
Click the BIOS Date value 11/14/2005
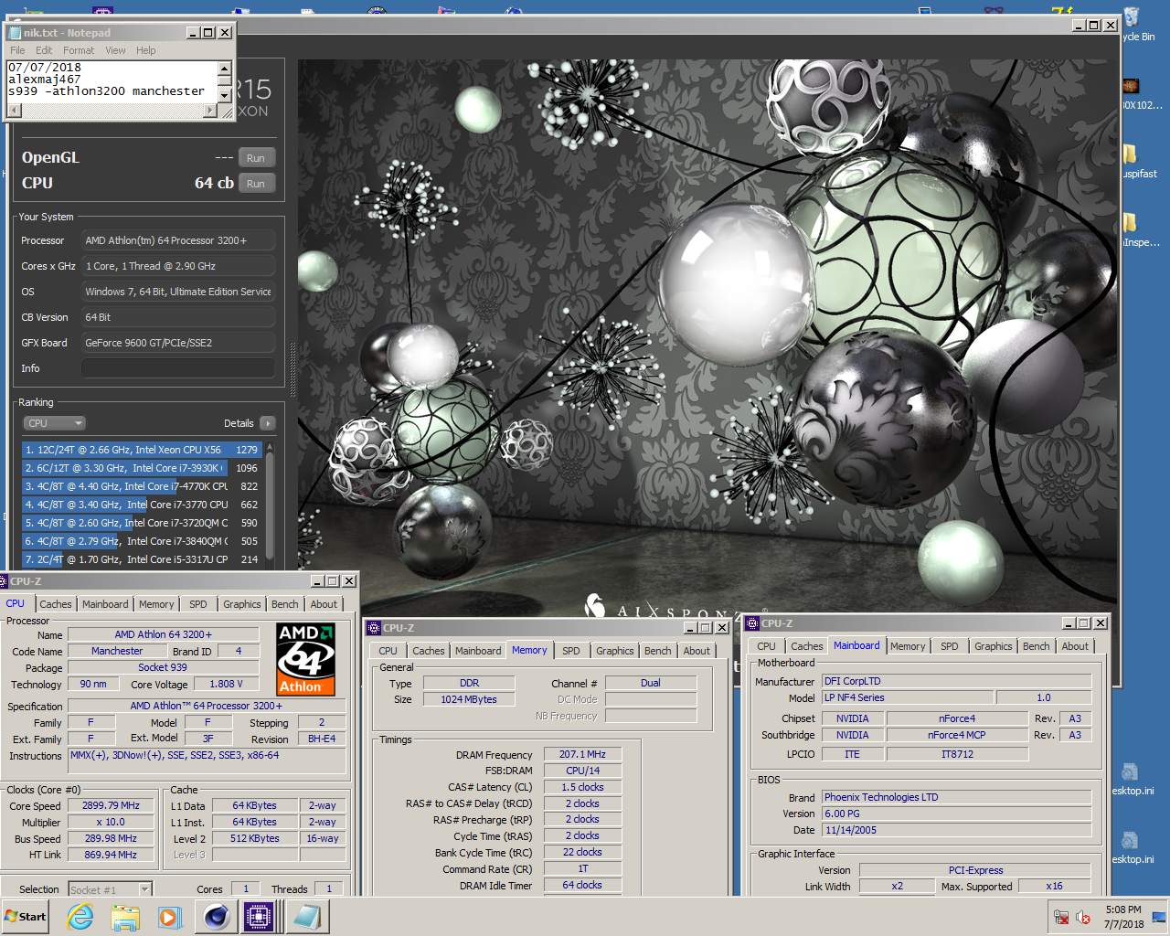(x=956, y=830)
